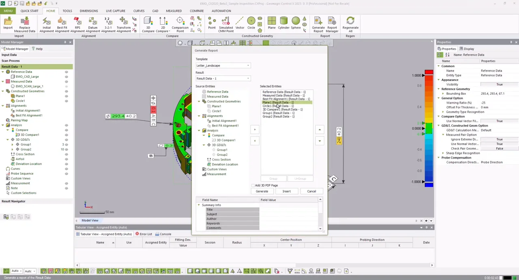Toggle visibility of Constructed Geometries
The width and height of the screenshot is (519, 280).
point(66,91)
